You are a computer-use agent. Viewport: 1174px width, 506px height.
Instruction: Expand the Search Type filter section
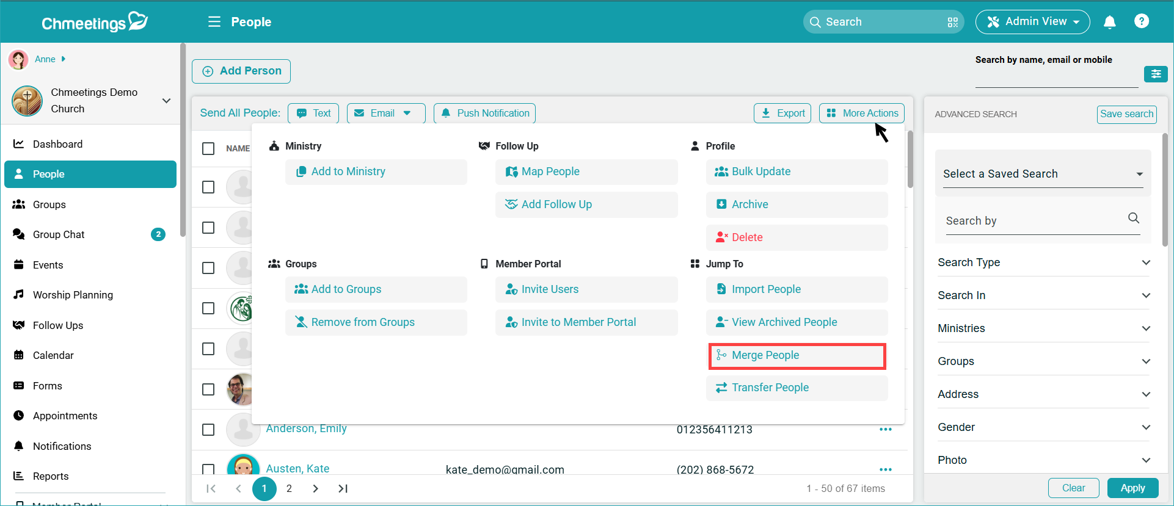point(1043,262)
